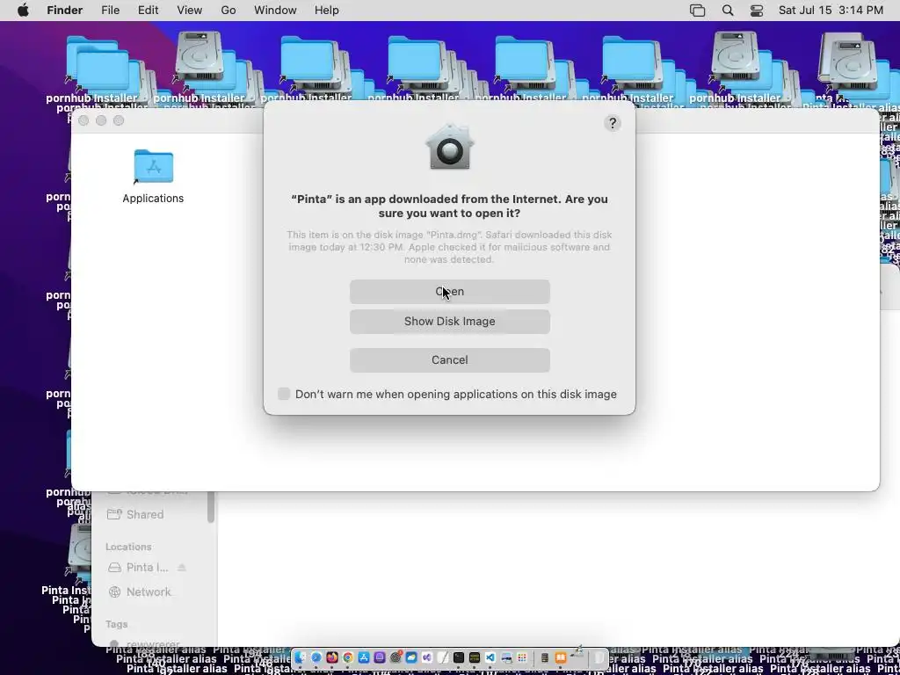Viewport: 900px width, 675px height.
Task: Launch Visual Studio purple icon in Dock
Action: (427, 657)
